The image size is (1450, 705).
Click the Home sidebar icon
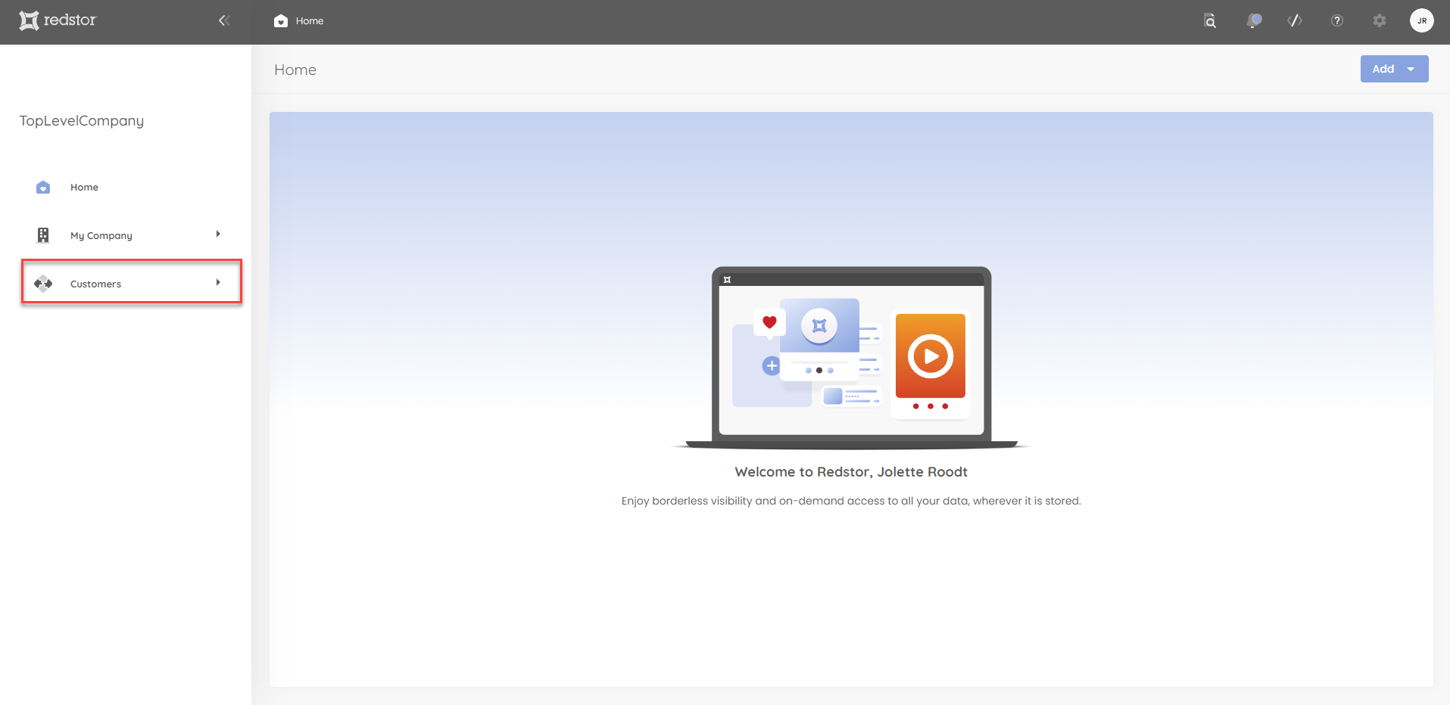[43, 188]
